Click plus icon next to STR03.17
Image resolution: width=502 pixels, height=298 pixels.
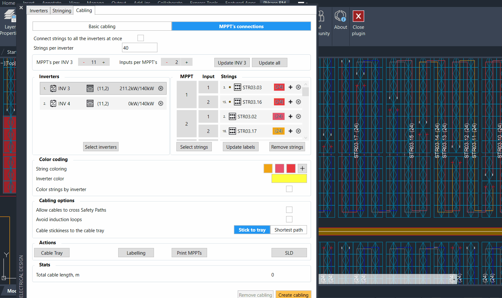pos(291,131)
